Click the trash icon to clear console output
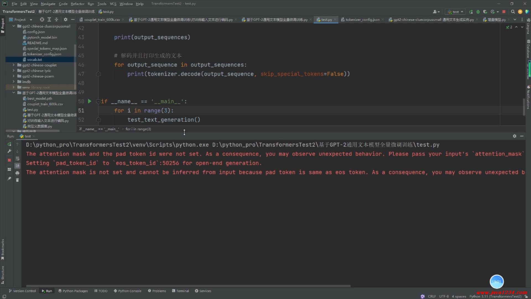 (17, 180)
